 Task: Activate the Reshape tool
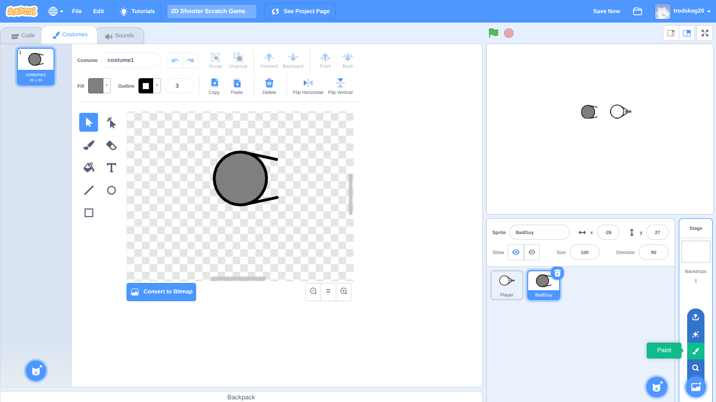point(111,122)
